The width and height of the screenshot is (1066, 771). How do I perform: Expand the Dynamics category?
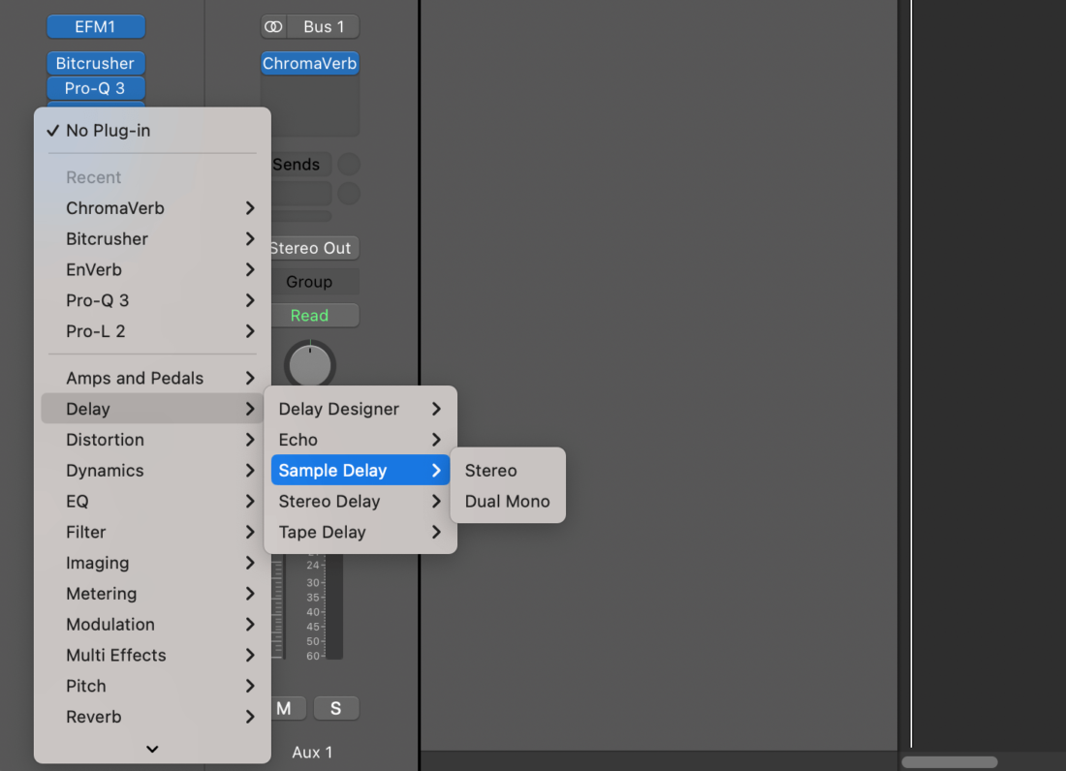pyautogui.click(x=152, y=470)
